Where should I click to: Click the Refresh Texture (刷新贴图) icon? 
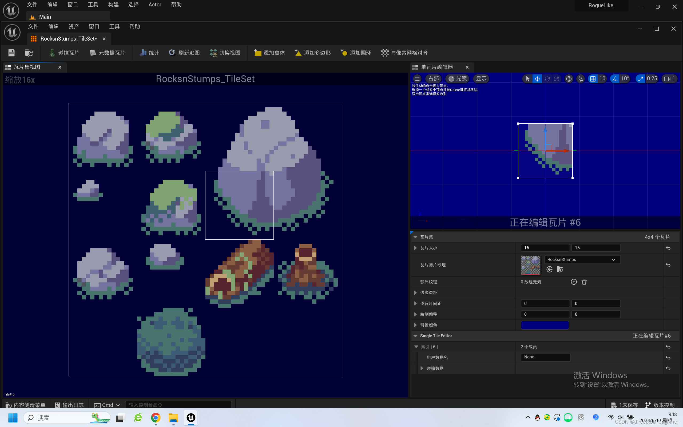pyautogui.click(x=172, y=53)
